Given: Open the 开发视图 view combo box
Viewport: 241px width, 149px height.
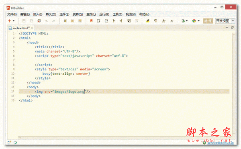Looking at the screenshot, I should (225, 21).
